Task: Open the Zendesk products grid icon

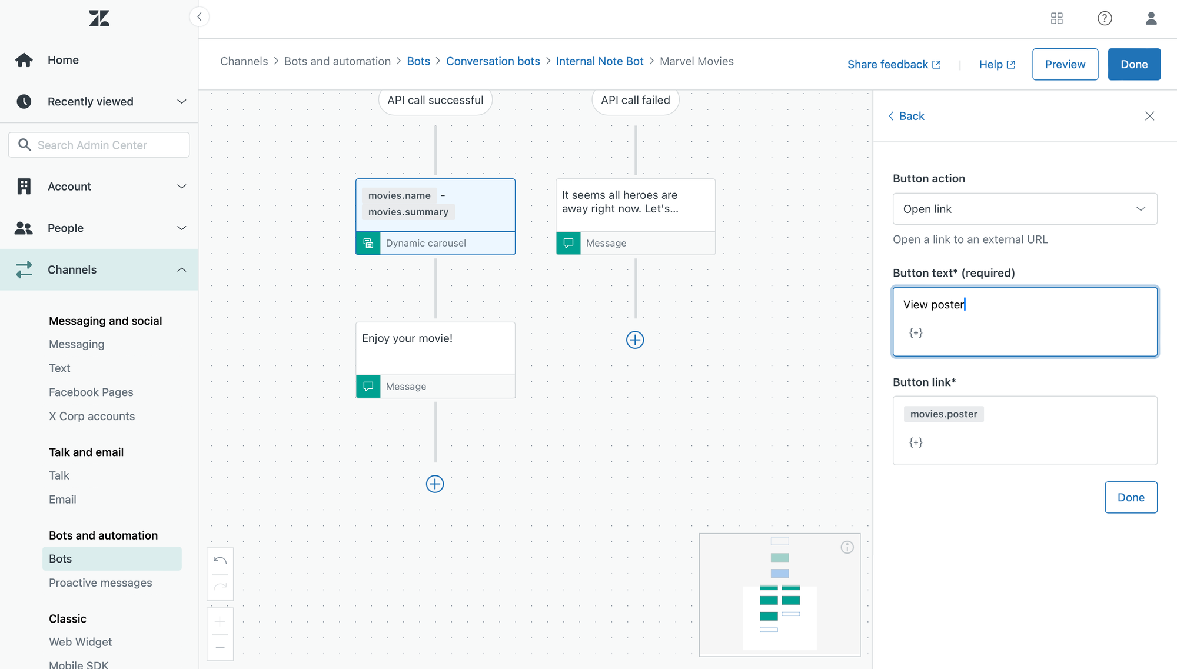Action: 1057,18
